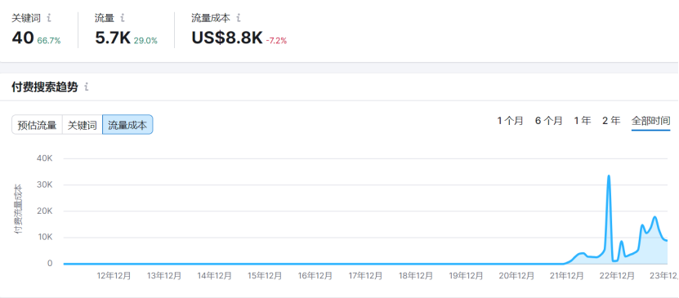Screen dimensions: 679x298
Task: Click the 付费搜索趋势 section title
Action: point(45,87)
